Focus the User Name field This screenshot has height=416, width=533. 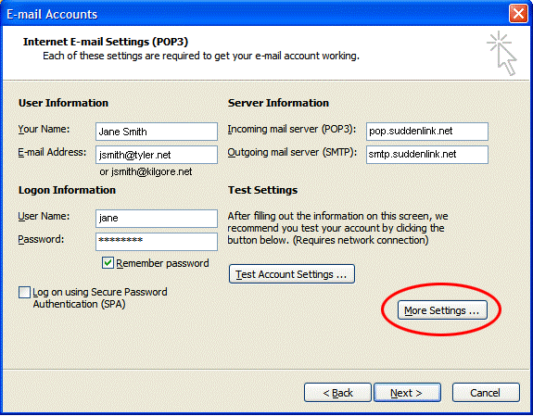pyautogui.click(x=157, y=219)
